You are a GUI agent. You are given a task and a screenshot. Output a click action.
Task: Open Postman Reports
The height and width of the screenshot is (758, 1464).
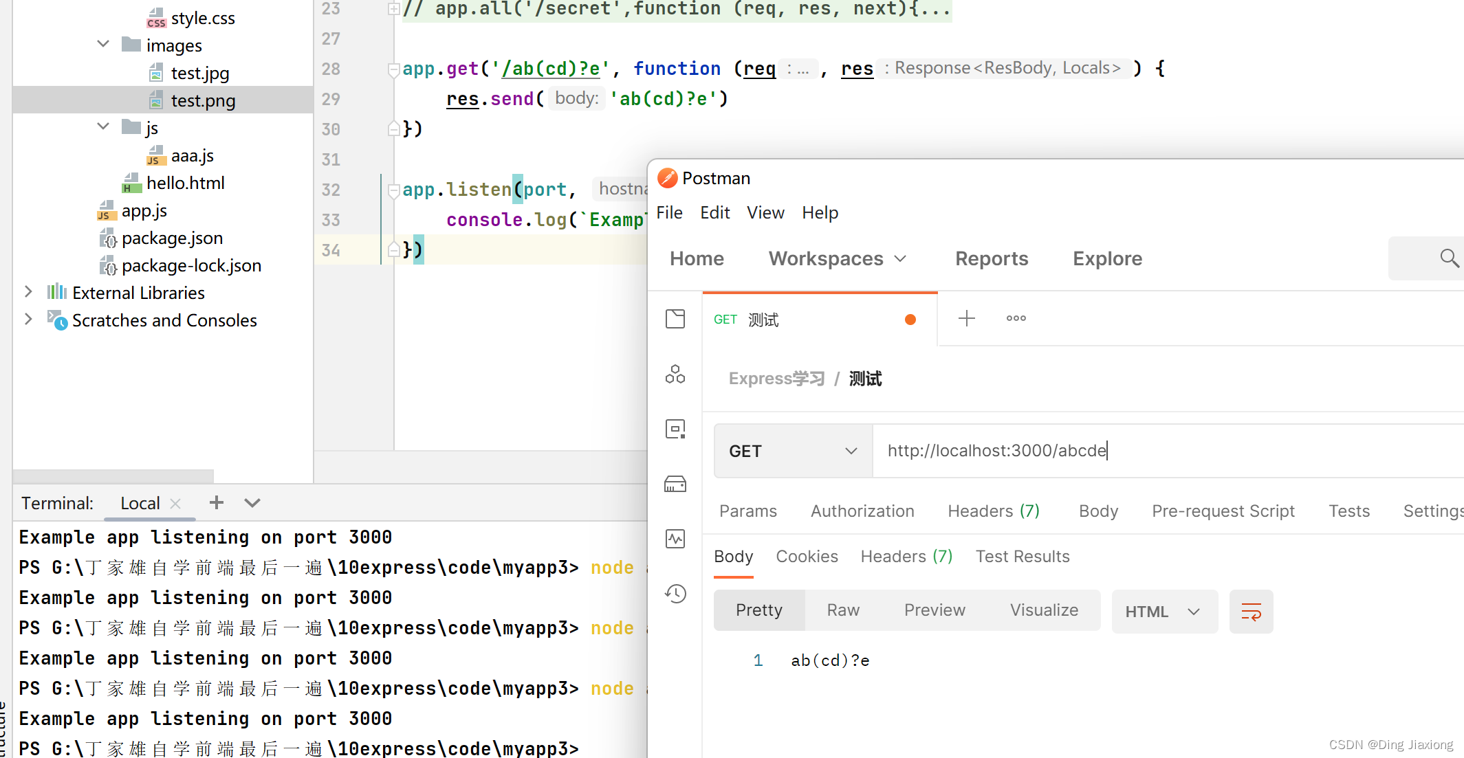point(992,258)
